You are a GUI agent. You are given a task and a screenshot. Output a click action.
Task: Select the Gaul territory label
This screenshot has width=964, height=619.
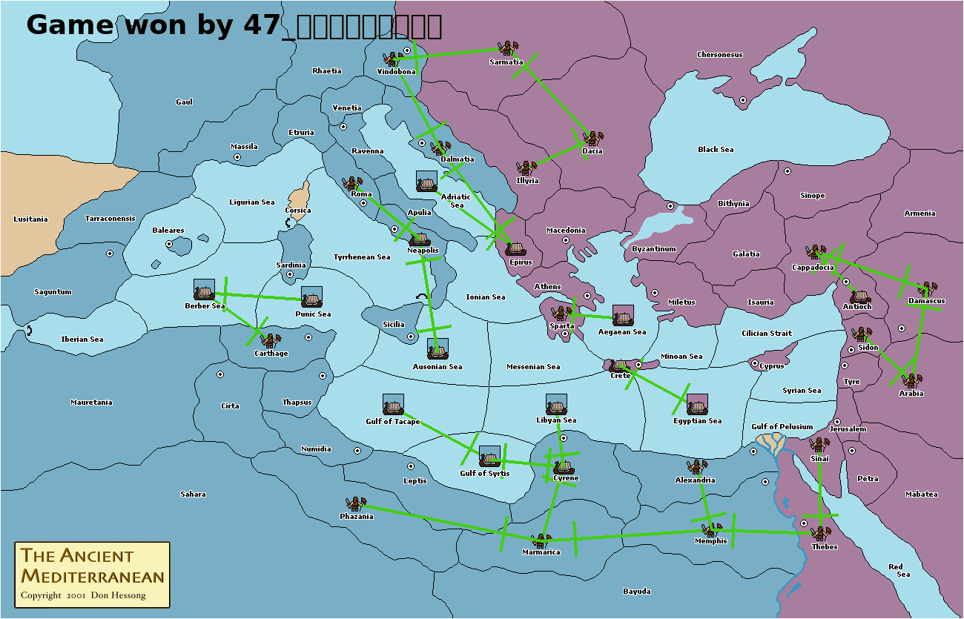click(184, 102)
